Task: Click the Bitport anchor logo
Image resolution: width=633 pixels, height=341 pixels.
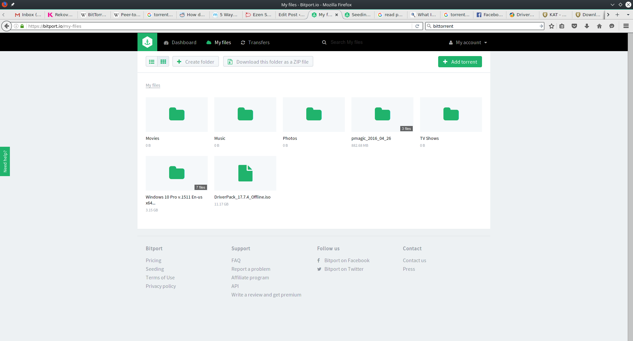Action: 147,42
